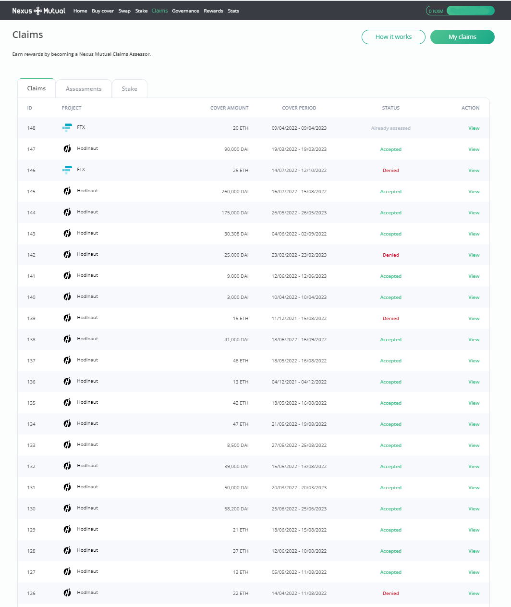
Task: Click the Hodlnaut icon in row 131
Action: [67, 487]
